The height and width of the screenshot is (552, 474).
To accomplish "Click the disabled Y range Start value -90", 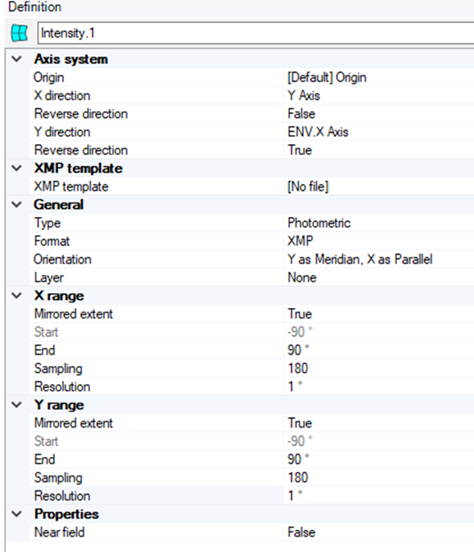I will coord(379,441).
